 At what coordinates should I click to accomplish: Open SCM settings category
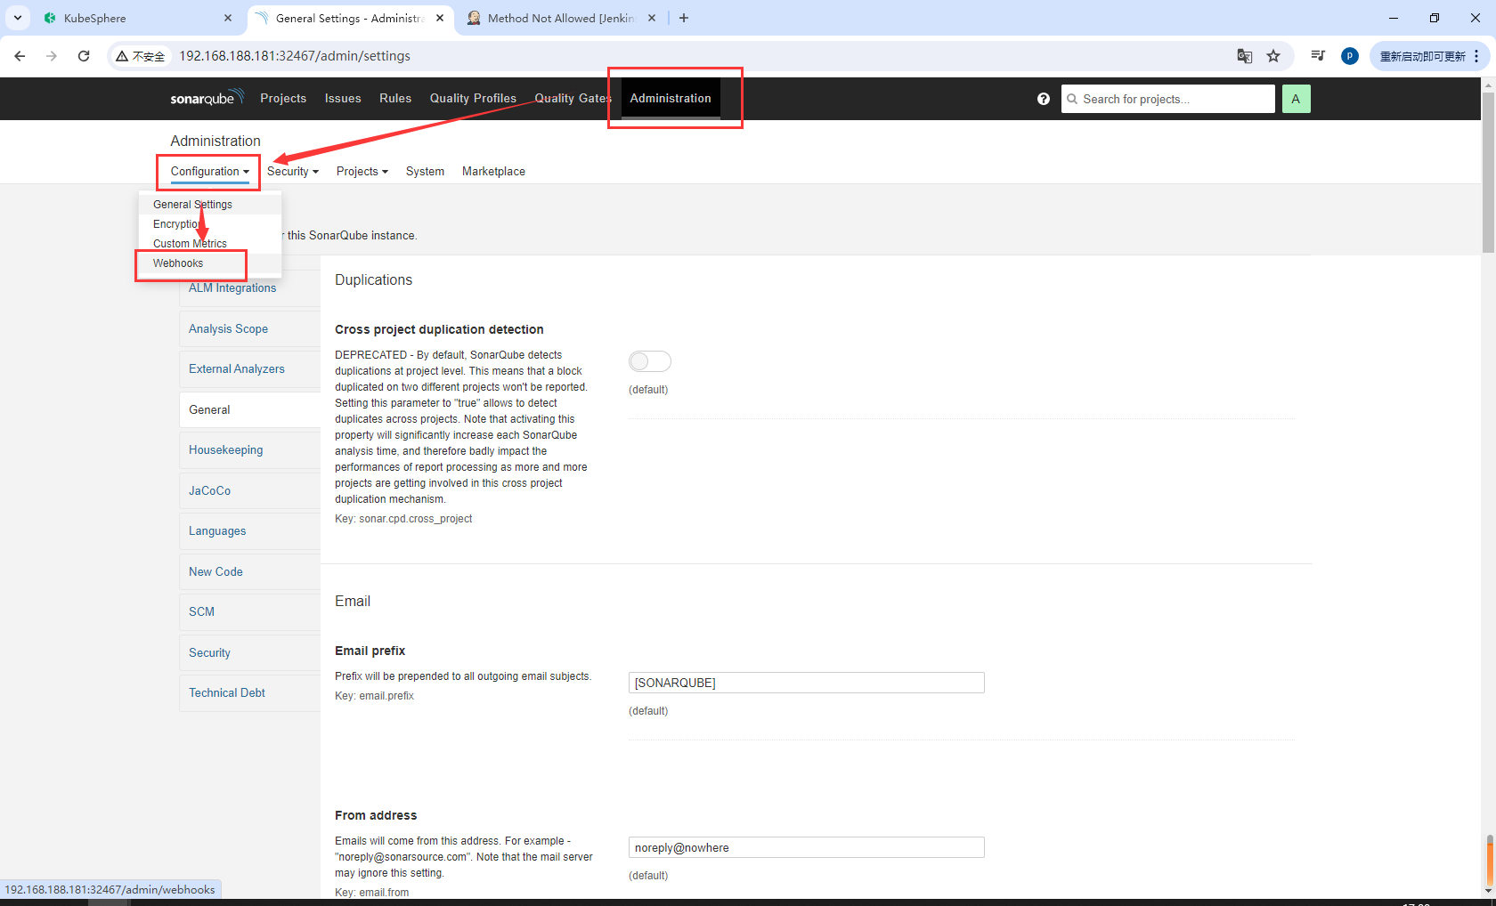[249, 612]
